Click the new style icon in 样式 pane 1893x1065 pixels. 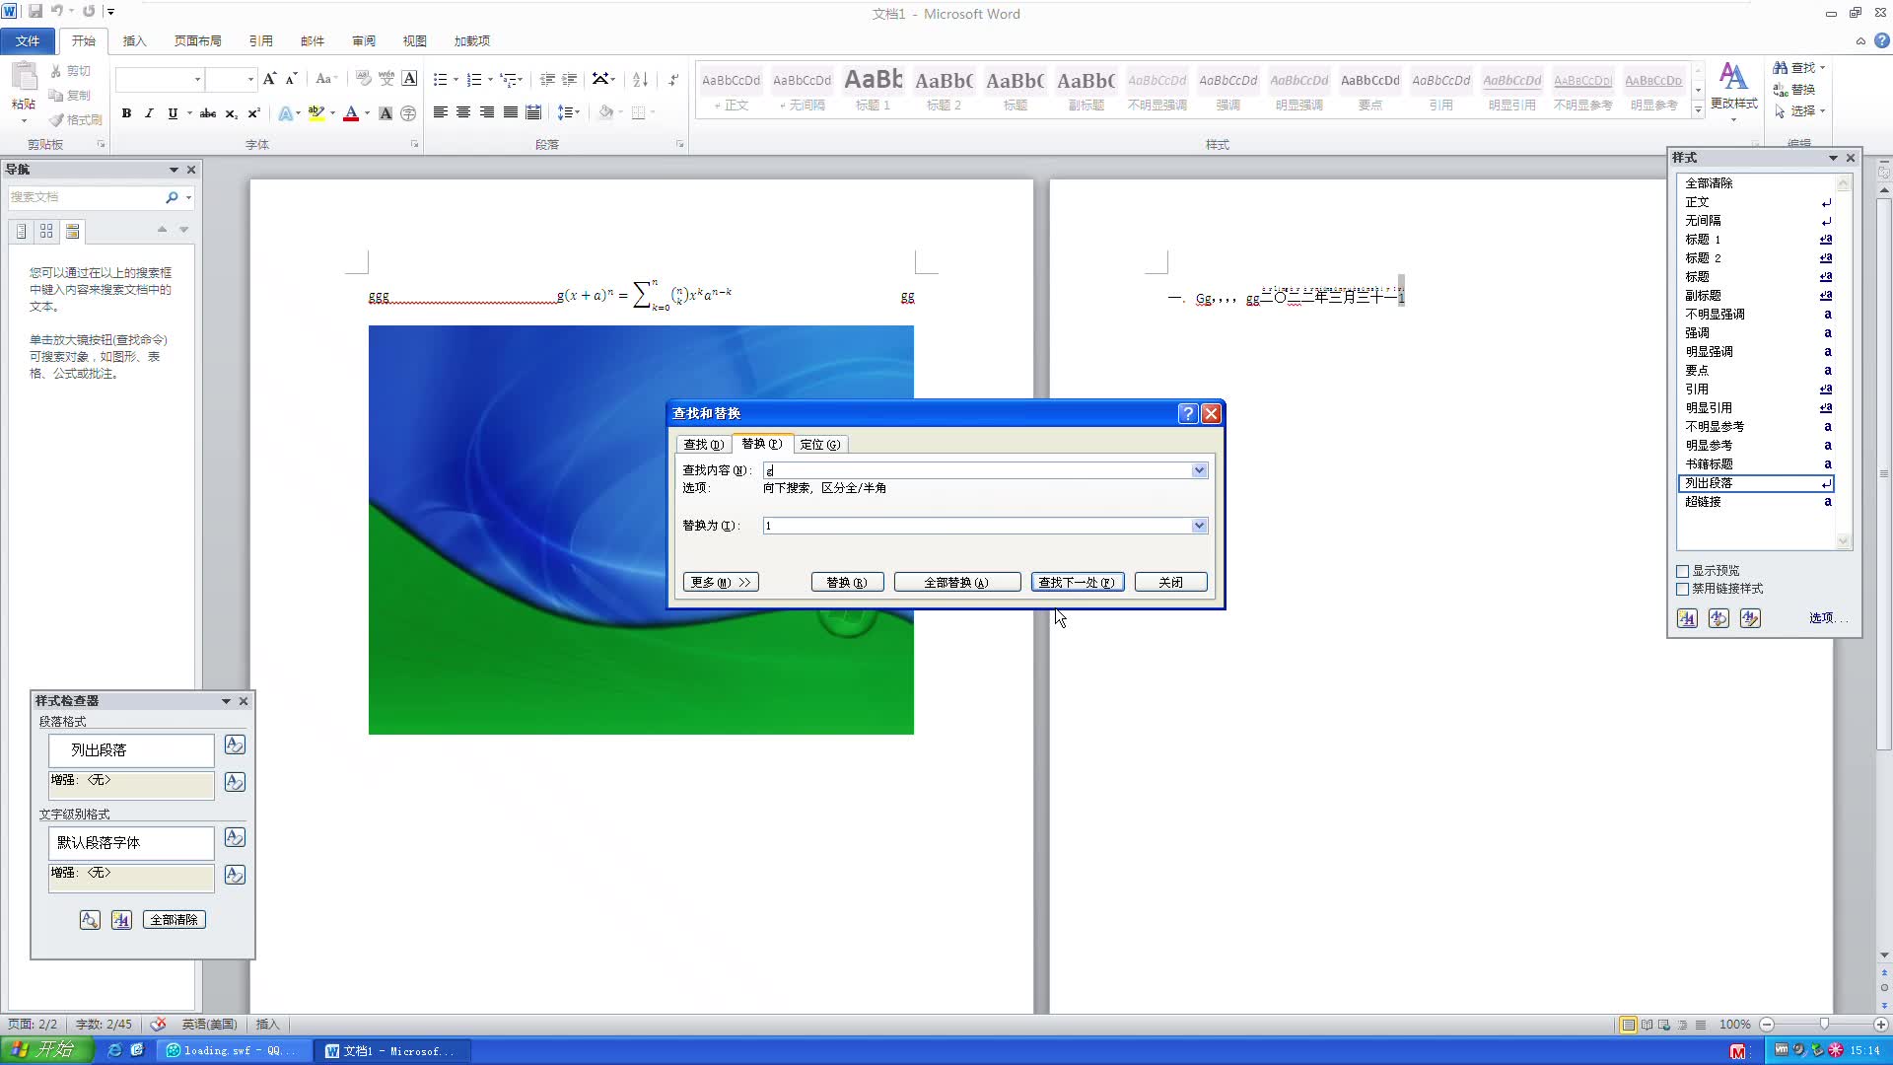coord(1687,618)
